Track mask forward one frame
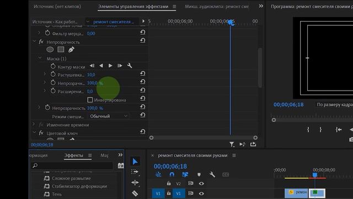 pos(120,66)
